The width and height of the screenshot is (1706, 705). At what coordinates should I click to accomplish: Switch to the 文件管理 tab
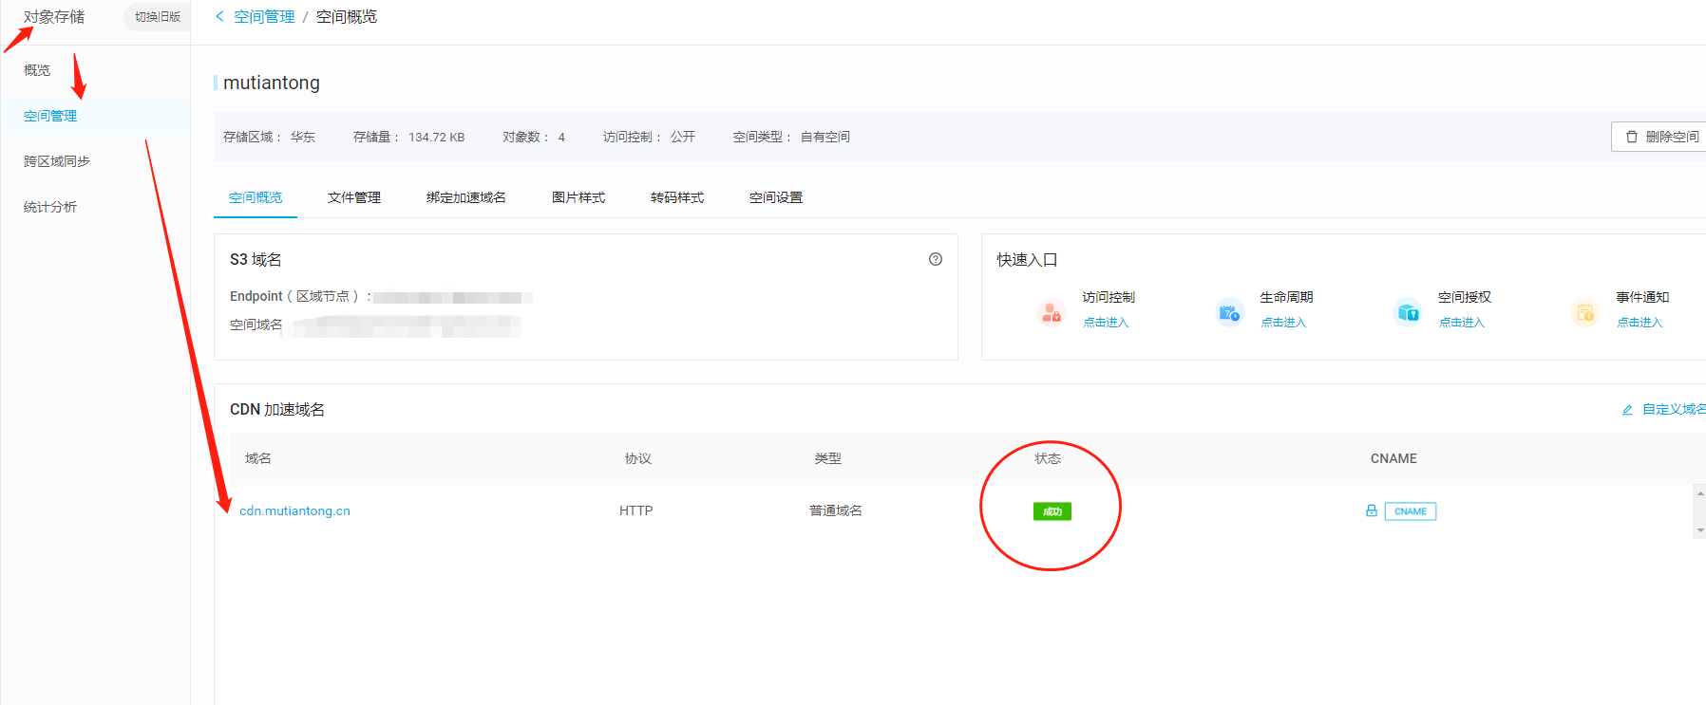tap(353, 197)
